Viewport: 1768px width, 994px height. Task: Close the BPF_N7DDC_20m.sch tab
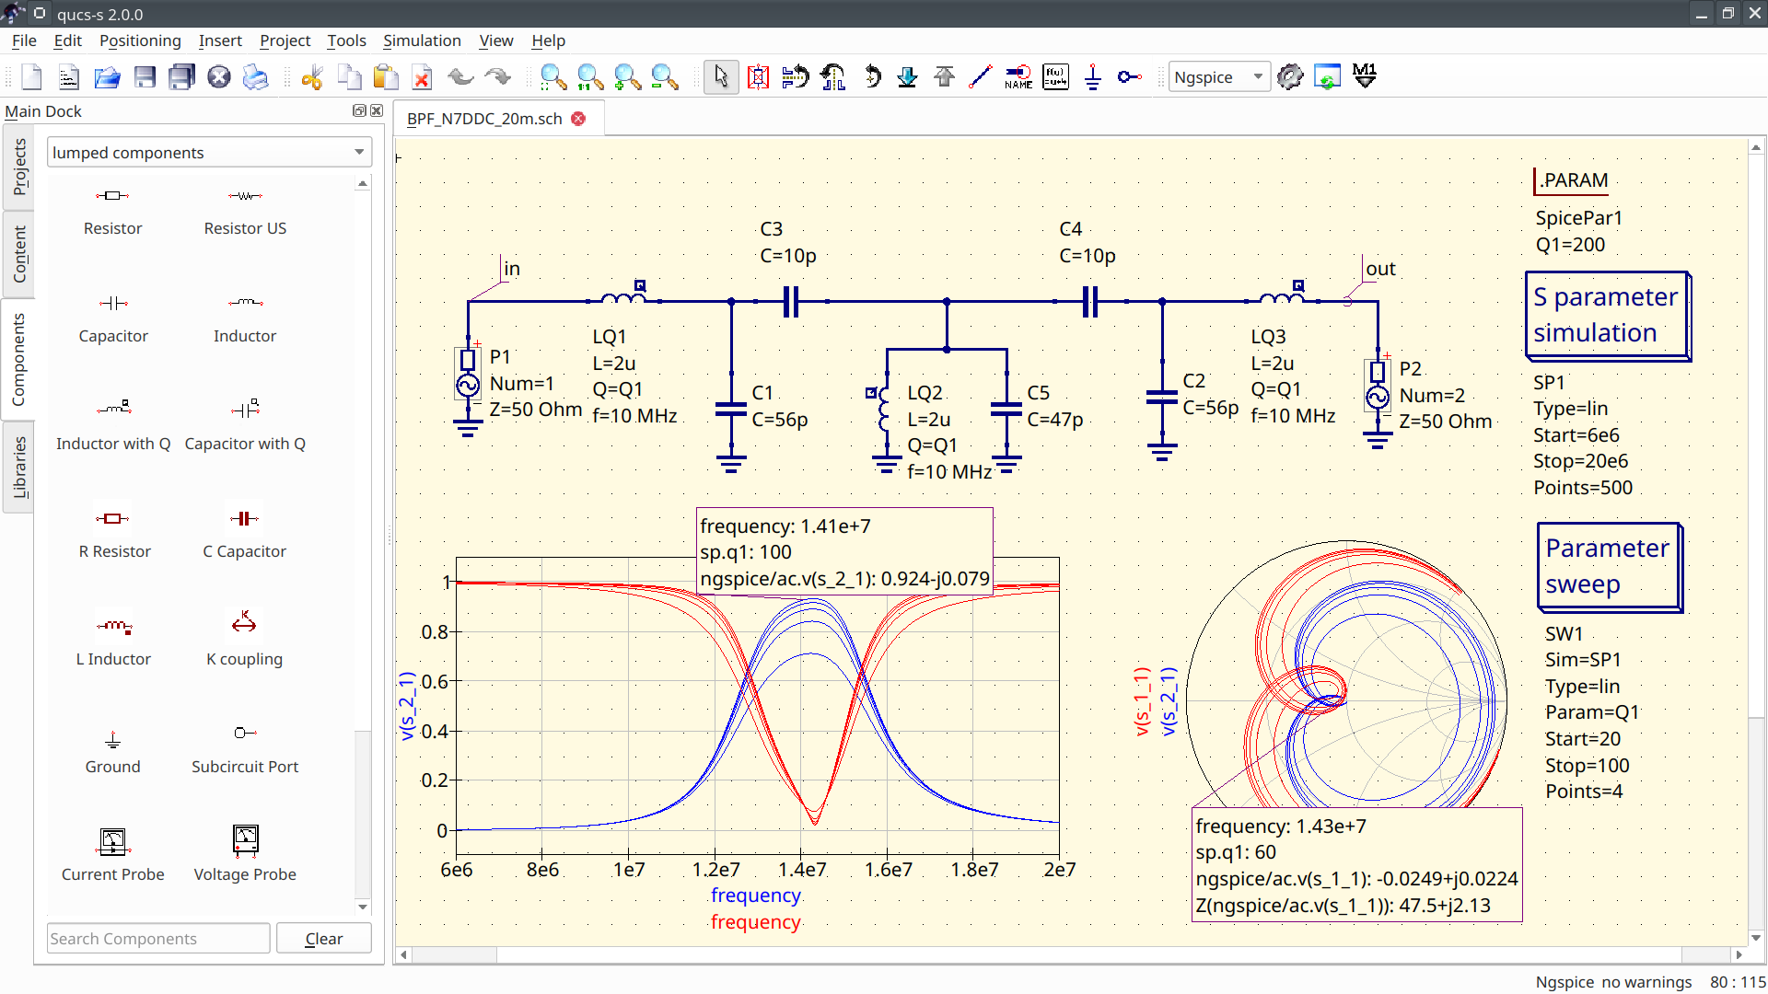click(578, 119)
